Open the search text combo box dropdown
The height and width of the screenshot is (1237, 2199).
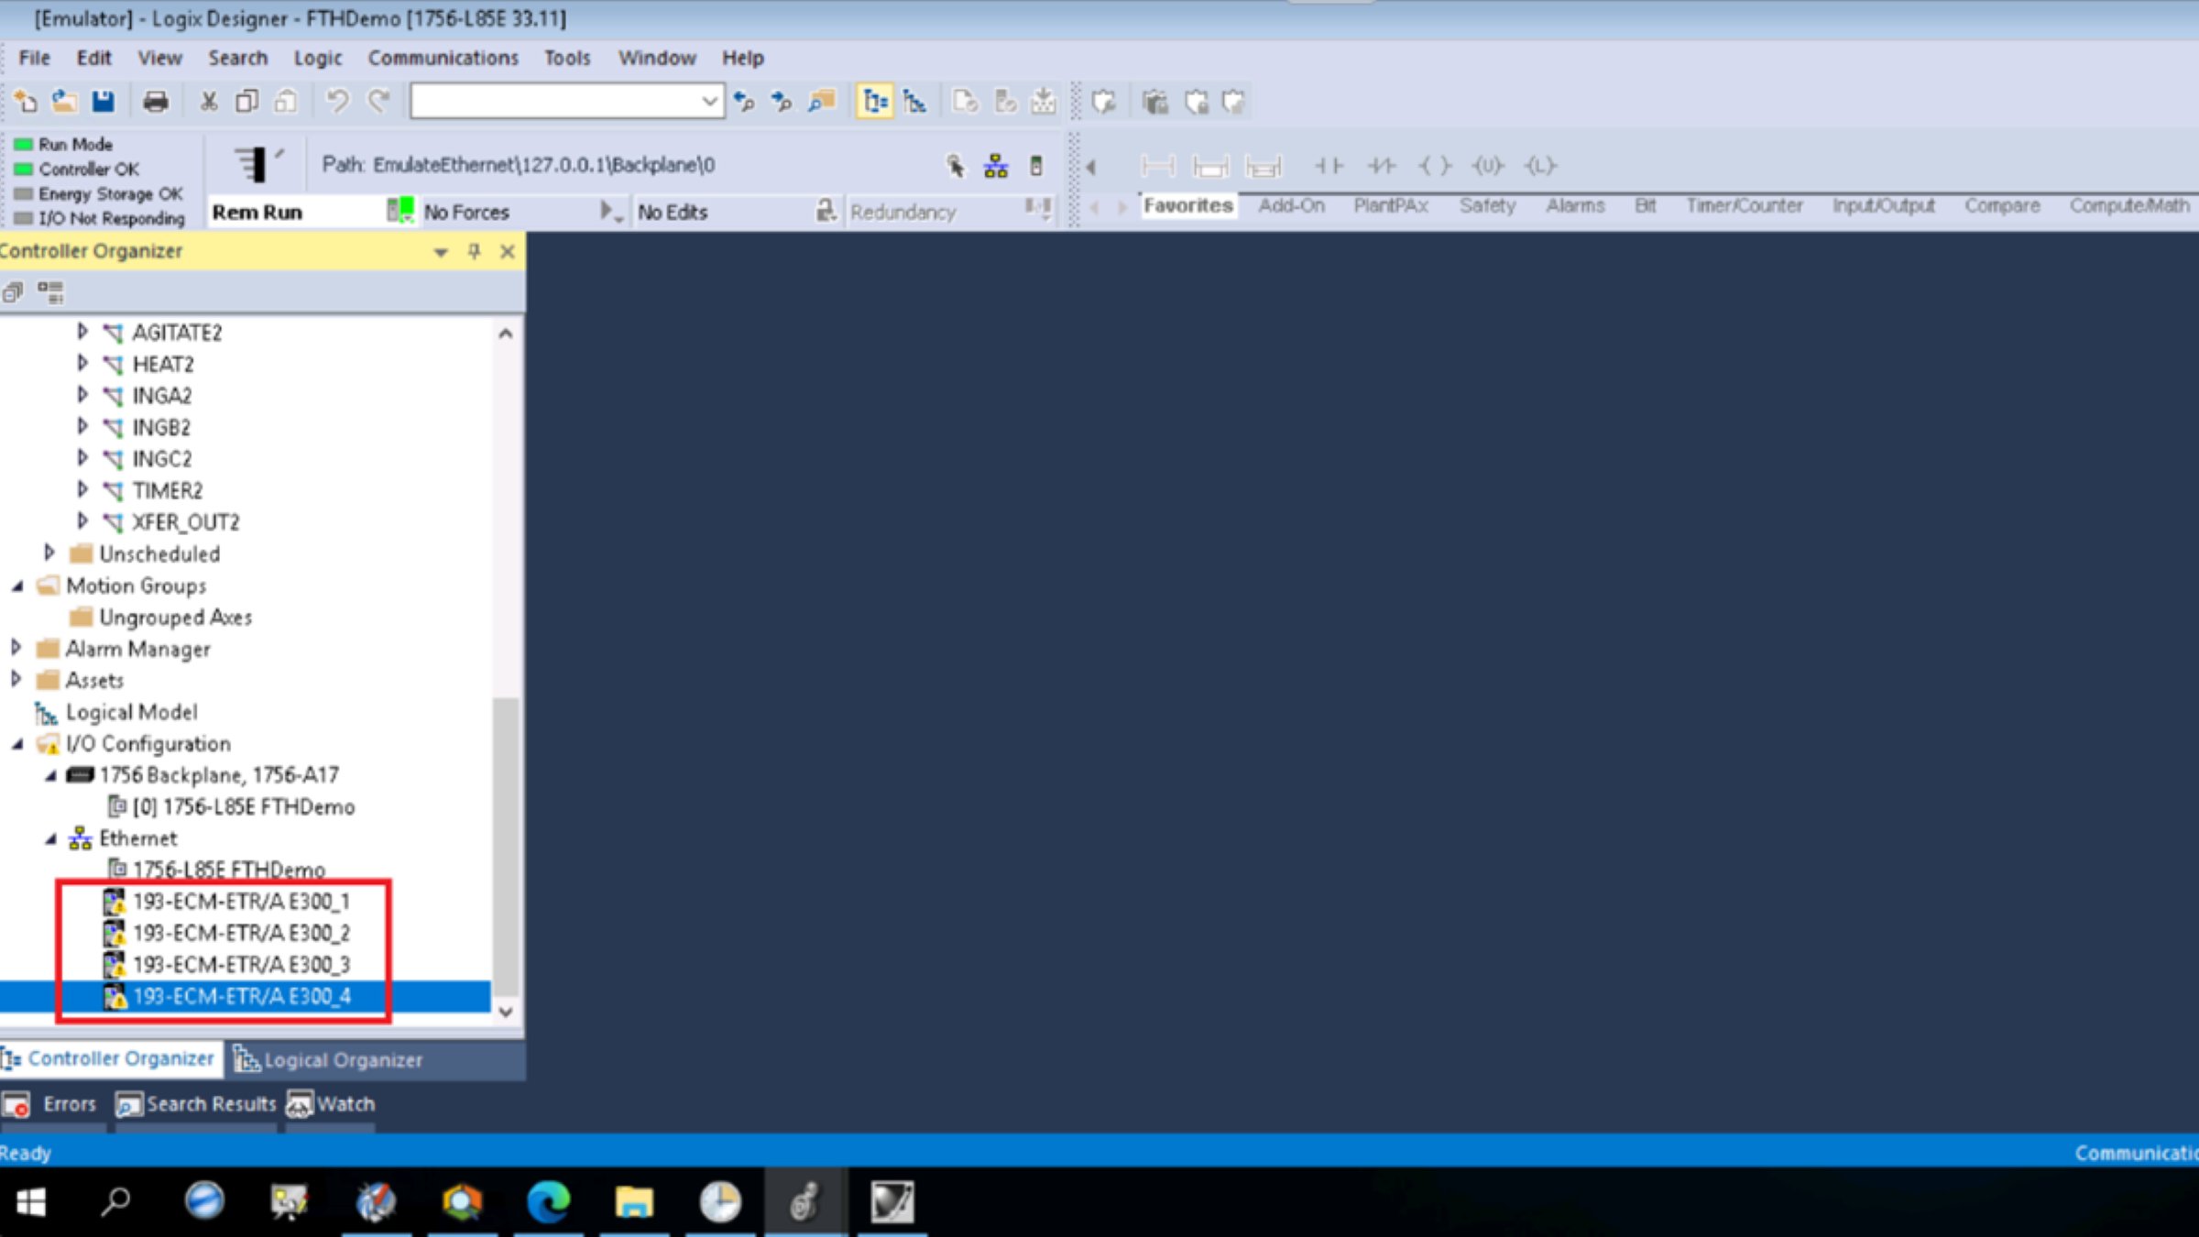click(x=709, y=101)
